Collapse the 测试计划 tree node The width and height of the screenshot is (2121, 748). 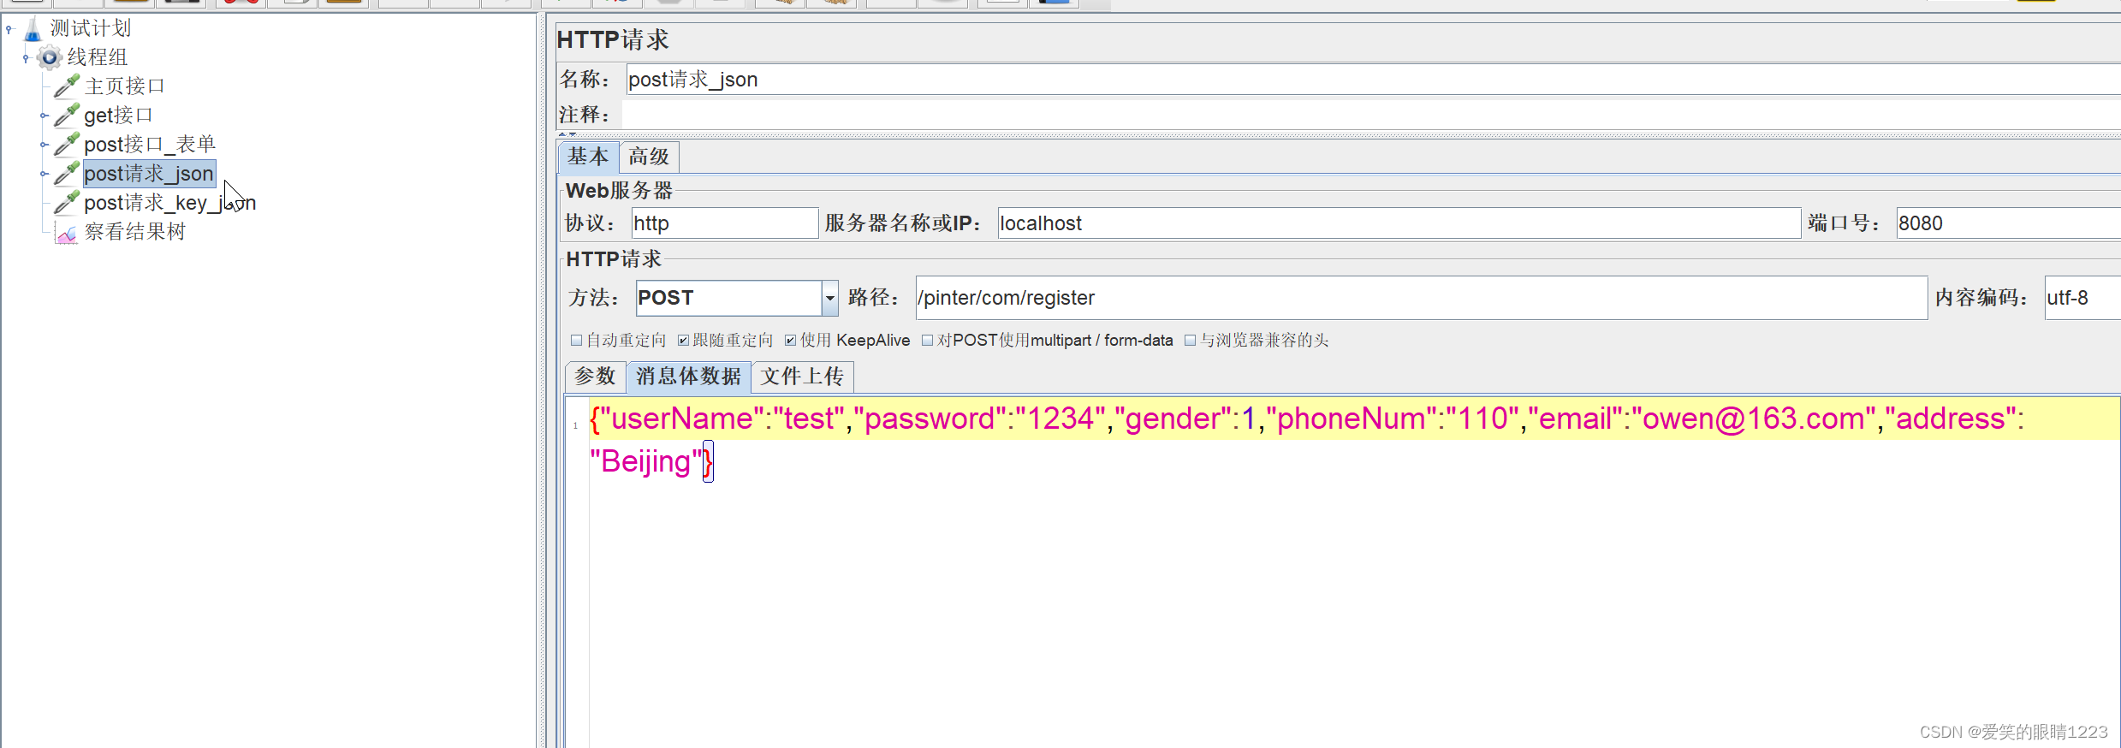pyautogui.click(x=9, y=29)
